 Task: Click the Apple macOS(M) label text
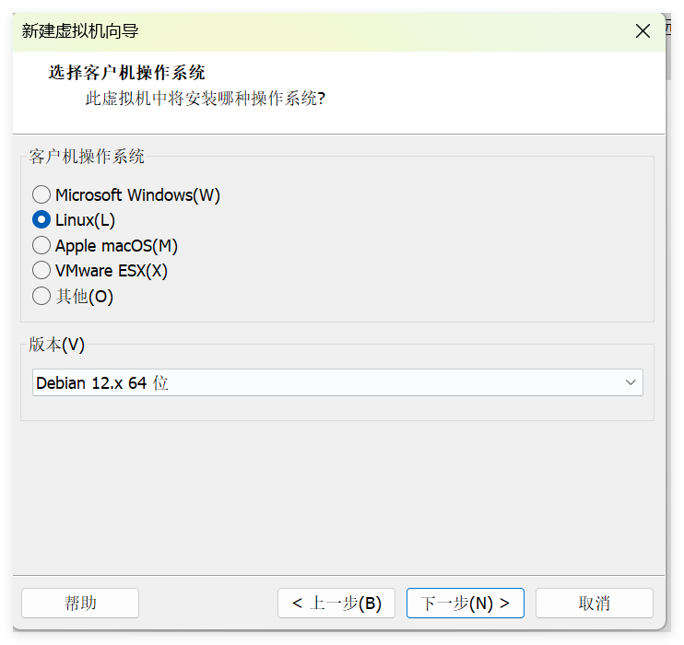pos(116,246)
